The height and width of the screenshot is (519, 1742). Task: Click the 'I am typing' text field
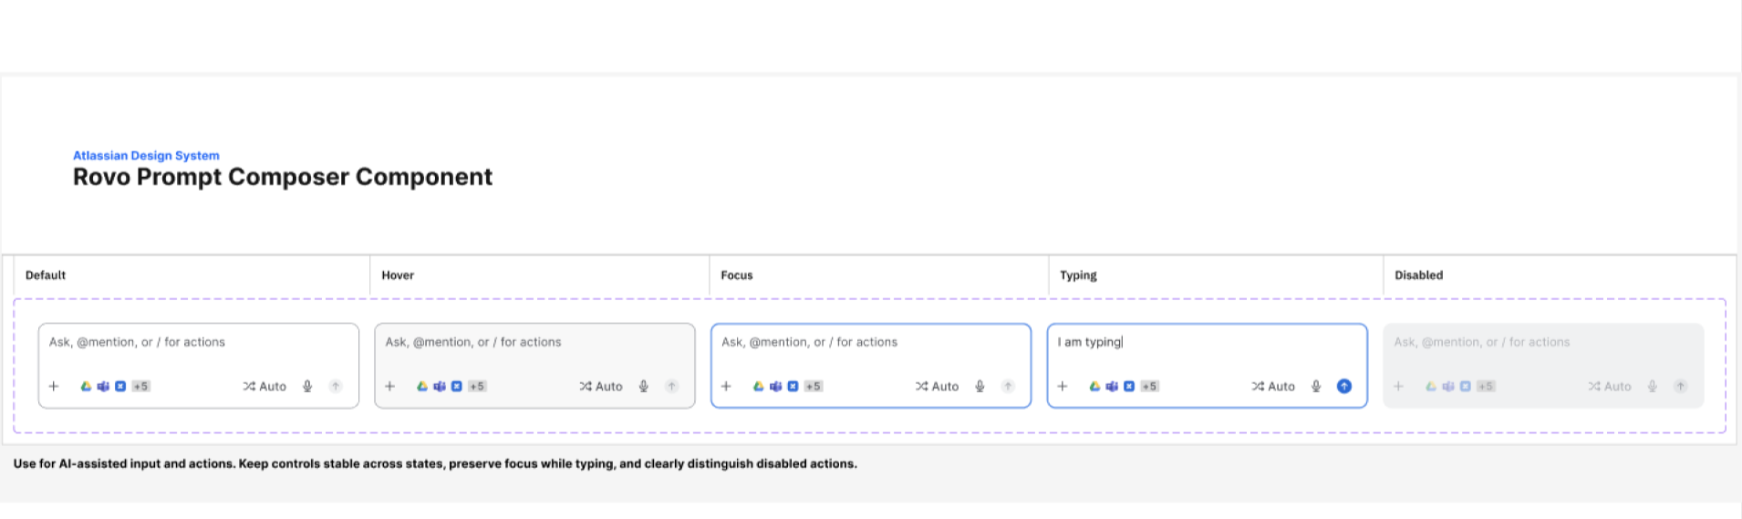pyautogui.click(x=1208, y=343)
